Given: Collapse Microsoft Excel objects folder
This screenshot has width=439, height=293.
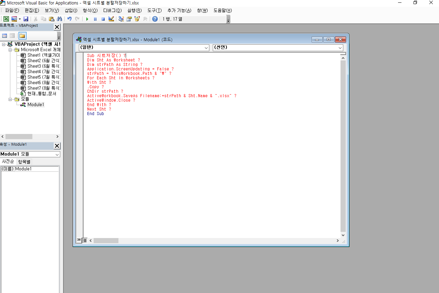Looking at the screenshot, I should (x=10, y=50).
